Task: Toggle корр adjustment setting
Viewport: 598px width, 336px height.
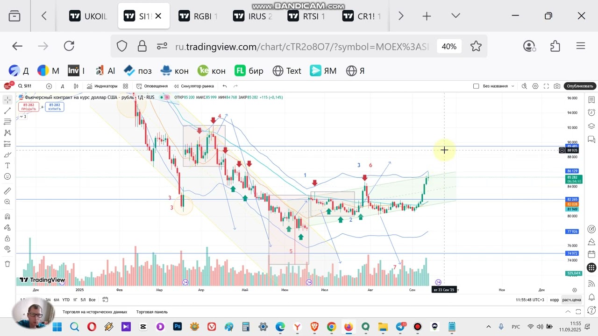Action: point(554,300)
